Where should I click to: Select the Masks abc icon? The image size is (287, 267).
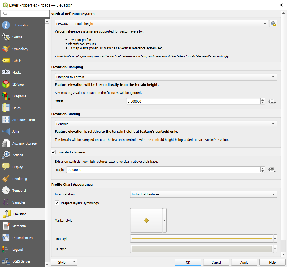[x=6, y=72]
